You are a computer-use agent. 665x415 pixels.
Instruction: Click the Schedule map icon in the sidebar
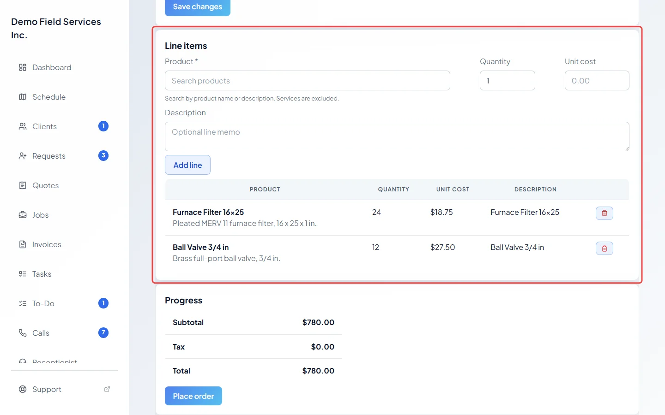tap(23, 97)
